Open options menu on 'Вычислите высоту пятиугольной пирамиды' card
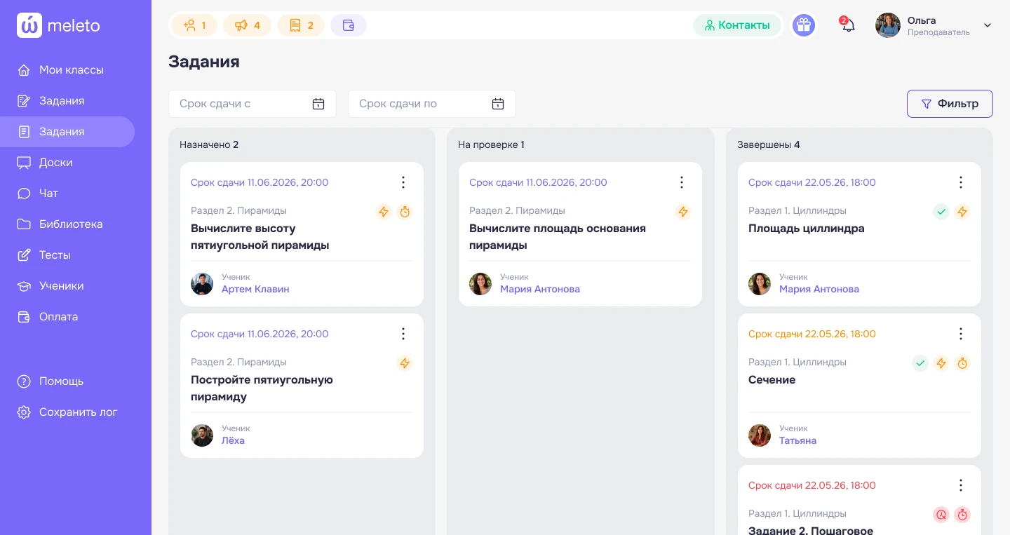The width and height of the screenshot is (1010, 535). pos(403,182)
